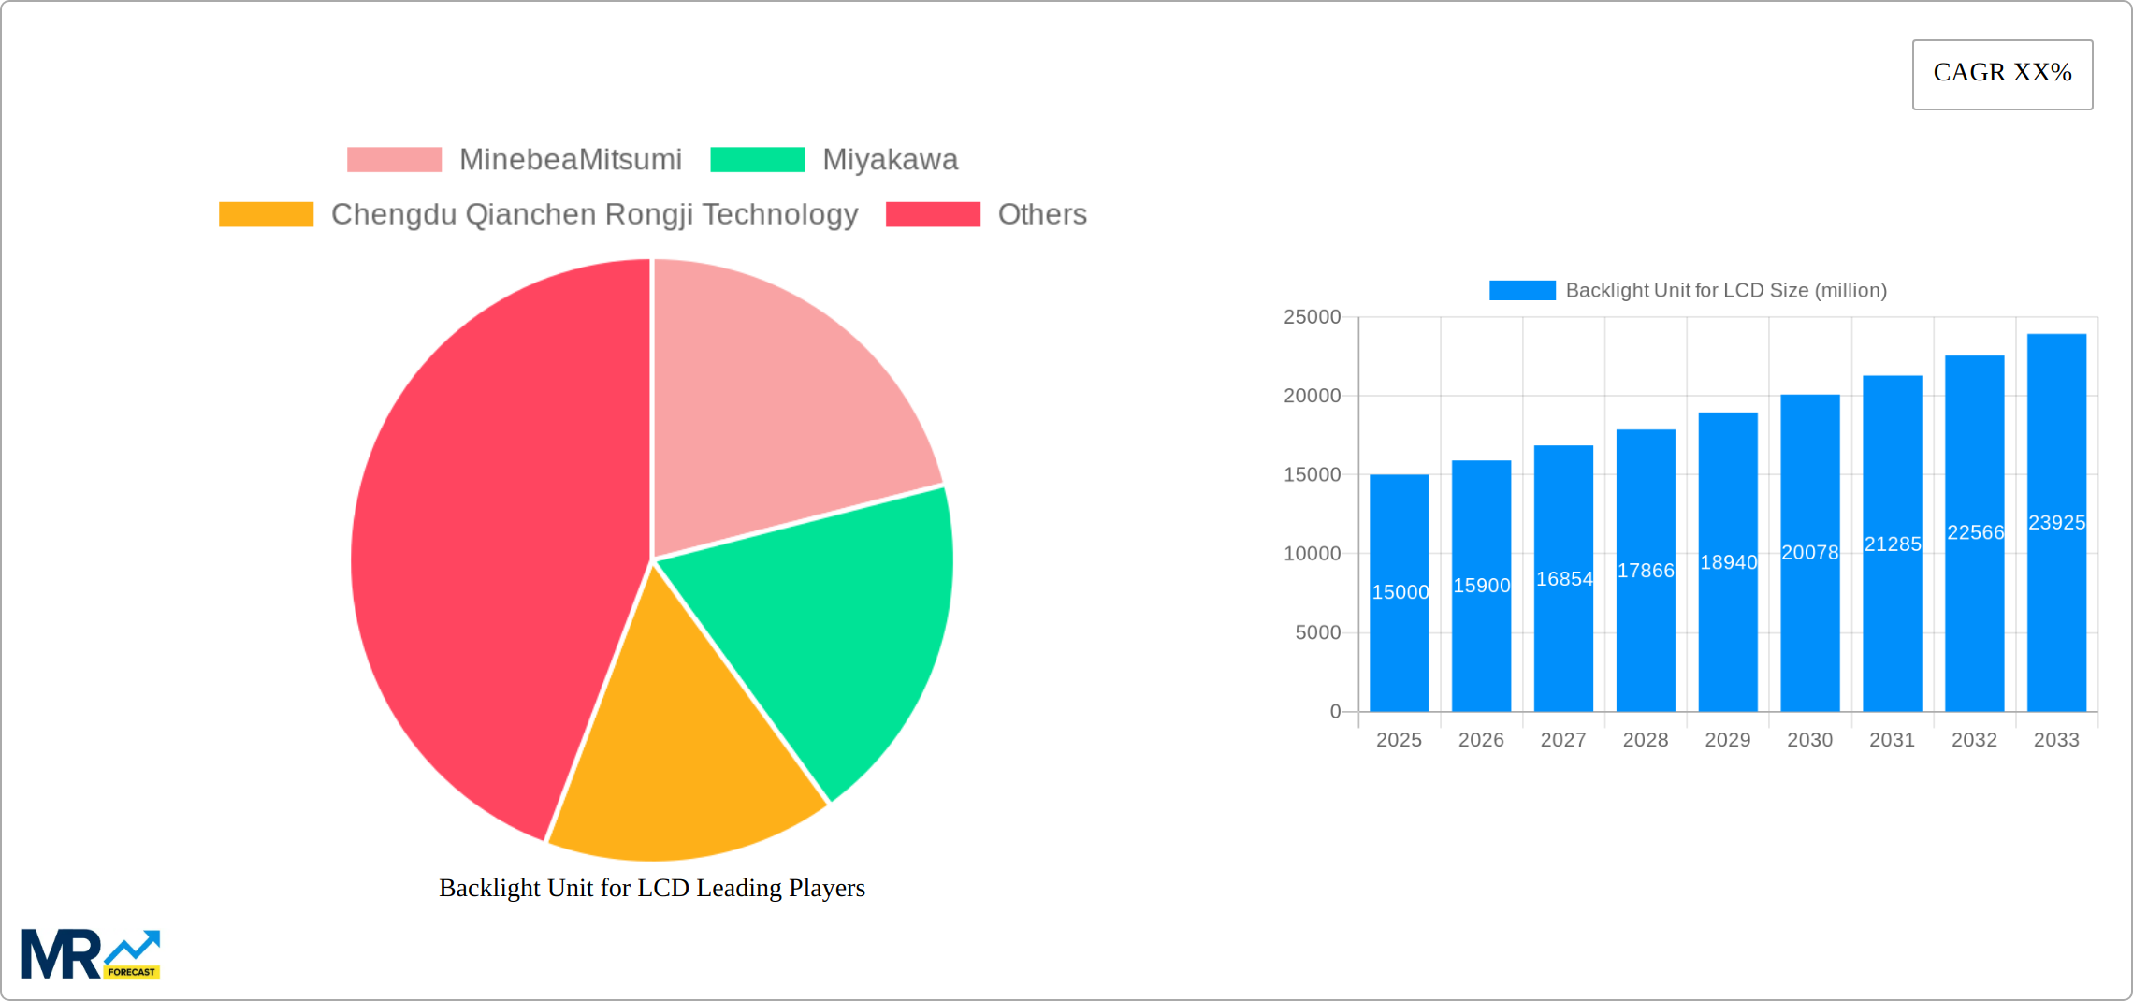Click the green Miyakawa legend swatch
The height and width of the screenshot is (1001, 2133).
tap(757, 159)
